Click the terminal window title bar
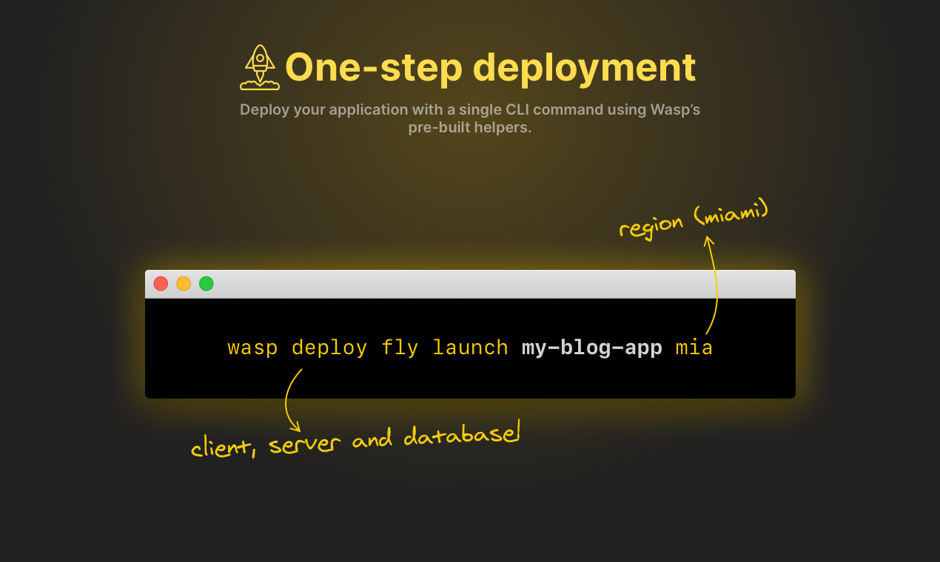 pyautogui.click(x=470, y=284)
